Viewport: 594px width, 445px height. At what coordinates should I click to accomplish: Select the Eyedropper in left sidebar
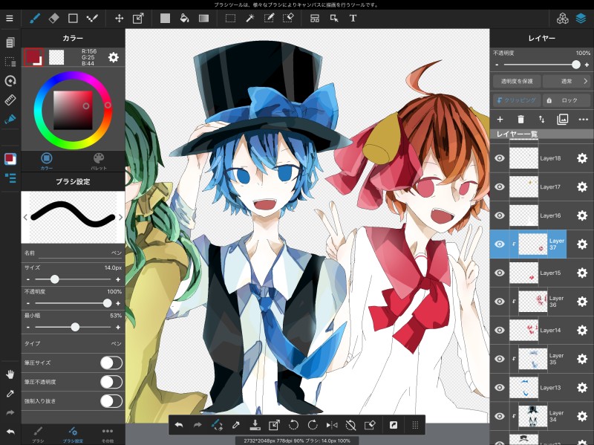pyautogui.click(x=10, y=394)
